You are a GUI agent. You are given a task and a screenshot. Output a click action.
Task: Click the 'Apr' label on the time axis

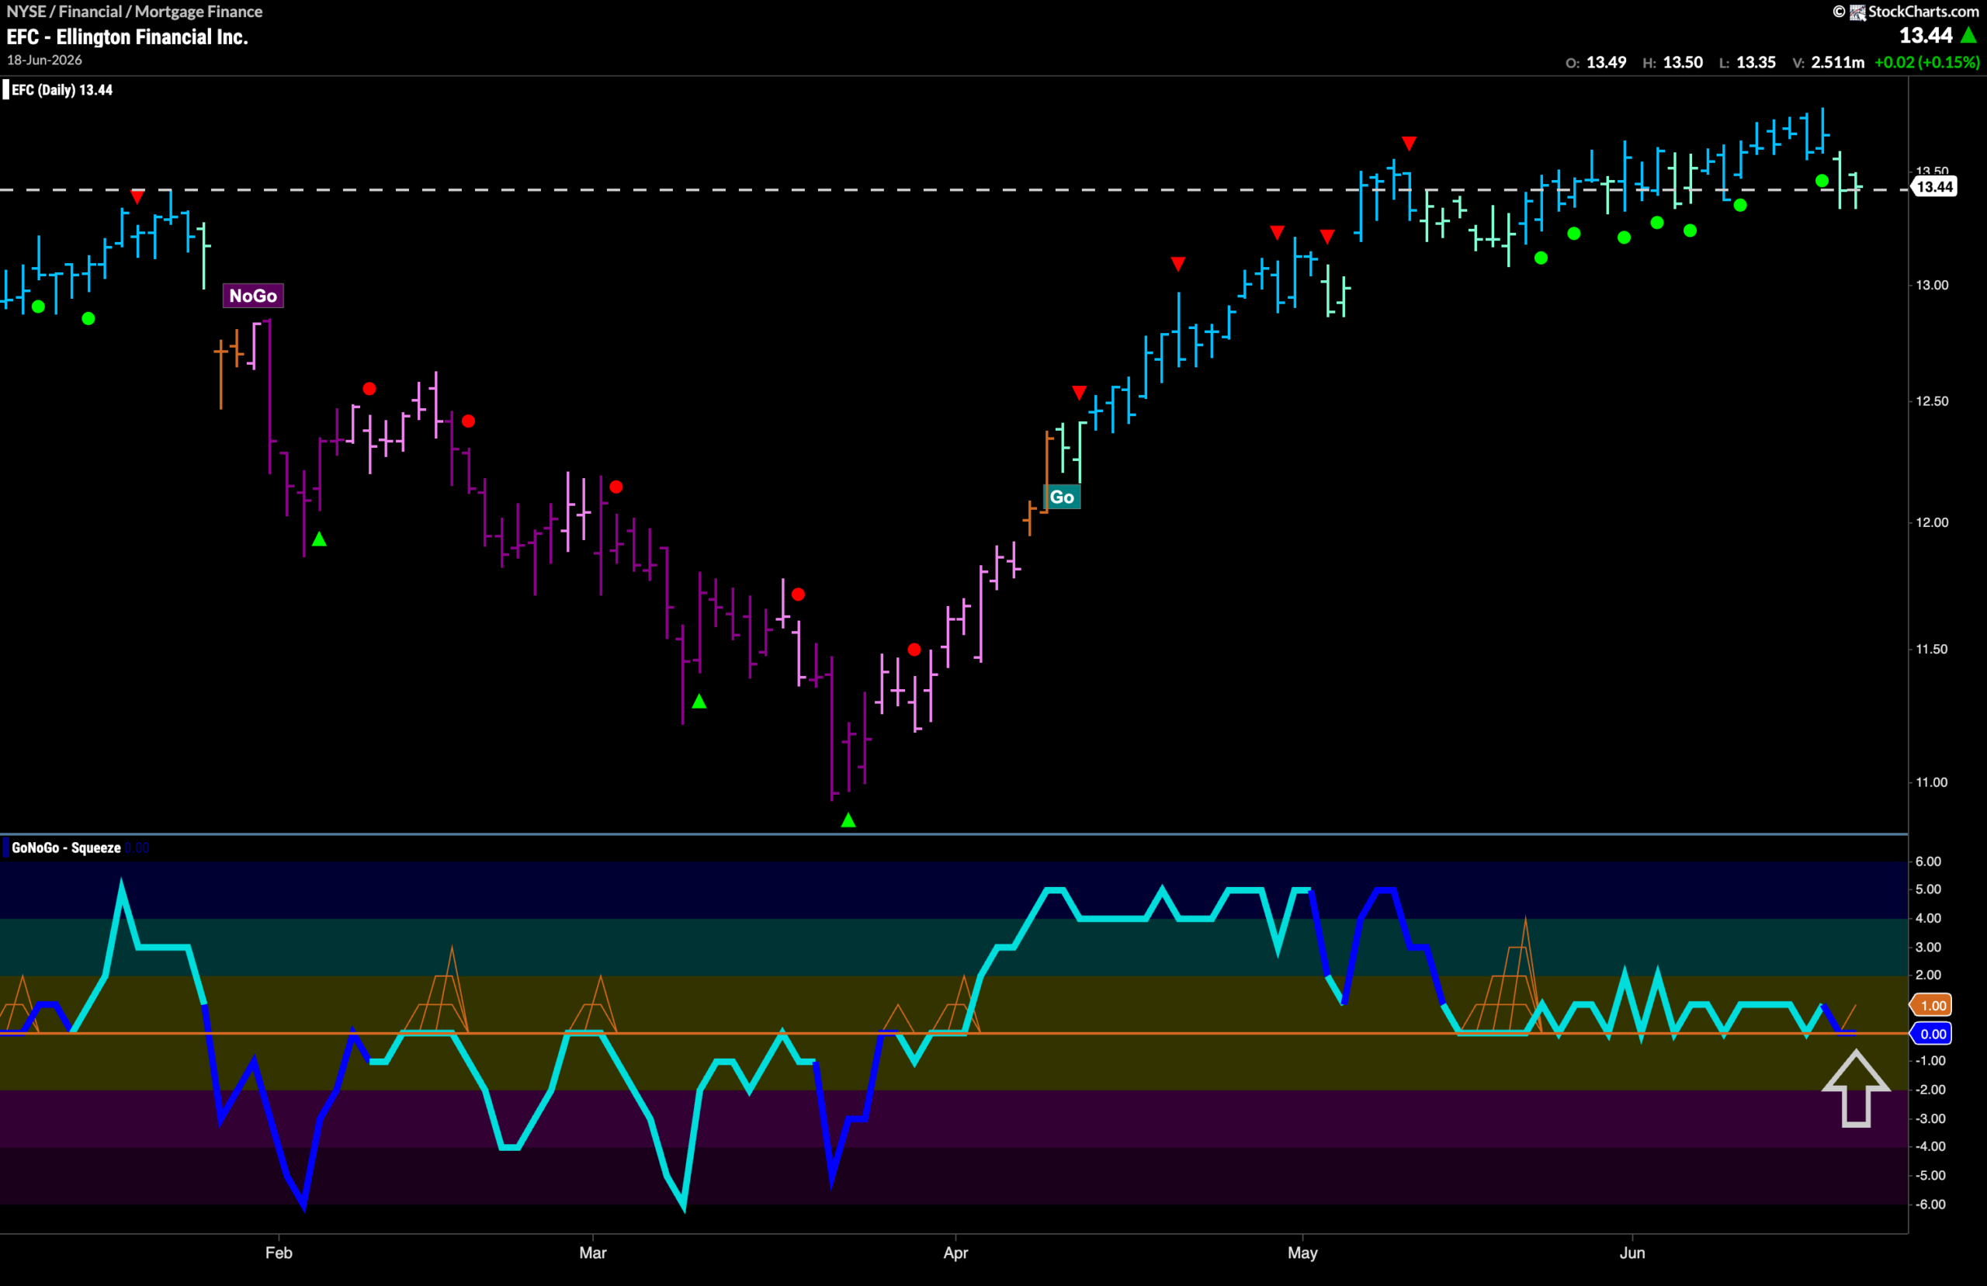[x=955, y=1253]
